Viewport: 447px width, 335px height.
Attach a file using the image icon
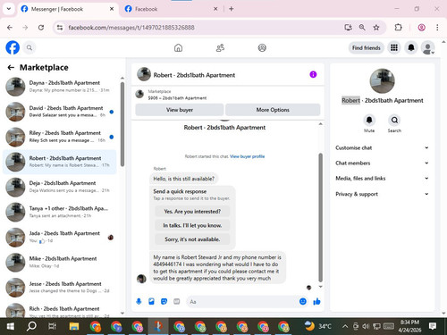click(x=151, y=301)
